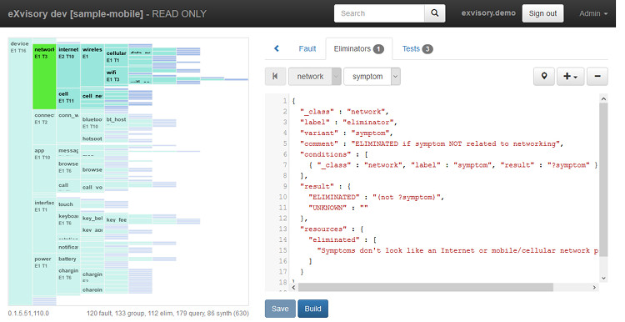Switch to the Fault tab
625x322 pixels.
307,48
